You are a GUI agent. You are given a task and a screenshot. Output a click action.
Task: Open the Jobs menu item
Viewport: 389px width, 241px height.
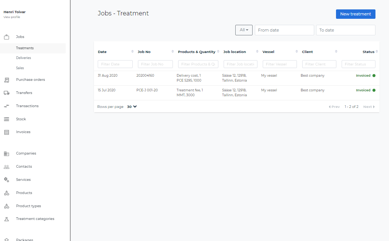[x=20, y=37]
